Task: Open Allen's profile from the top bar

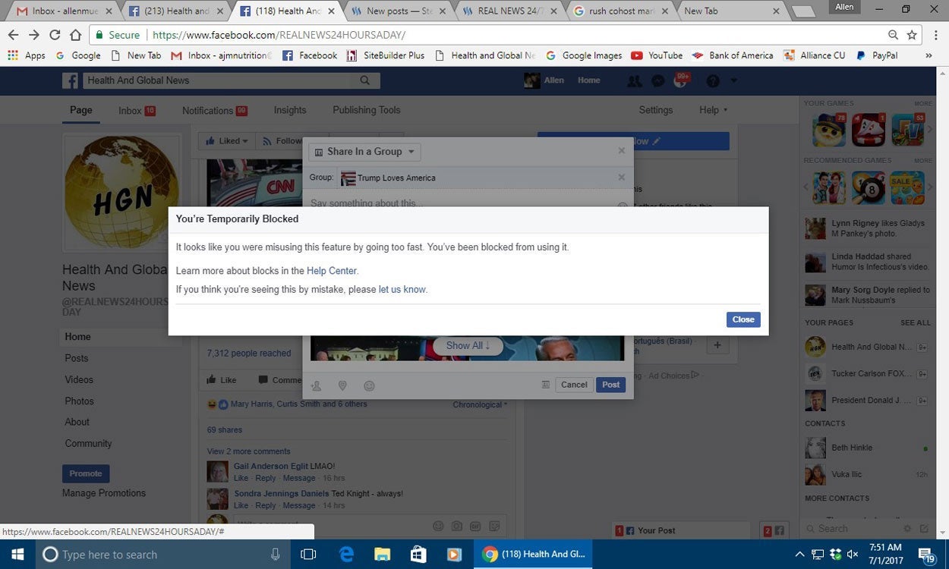Action: pos(544,80)
